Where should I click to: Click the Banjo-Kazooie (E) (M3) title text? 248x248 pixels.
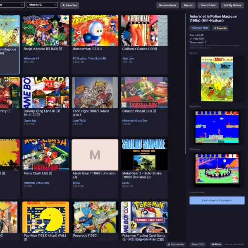click(x=43, y=49)
